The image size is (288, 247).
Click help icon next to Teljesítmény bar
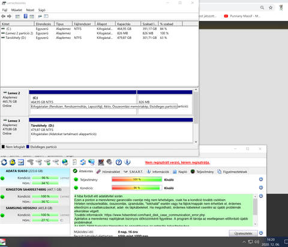tap(261, 179)
